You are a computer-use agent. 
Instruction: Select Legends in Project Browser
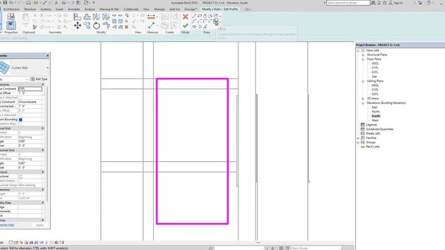(371, 125)
